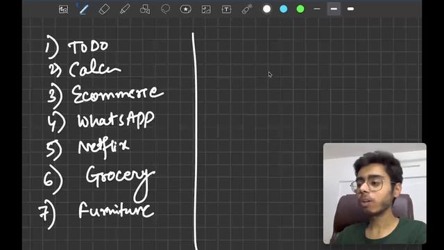Image resolution: width=444 pixels, height=250 pixels.
Task: Click the presenter webcam overlay
Action: (x=375, y=194)
